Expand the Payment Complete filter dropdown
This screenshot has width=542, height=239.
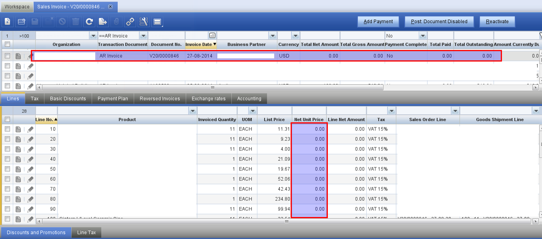coord(423,36)
